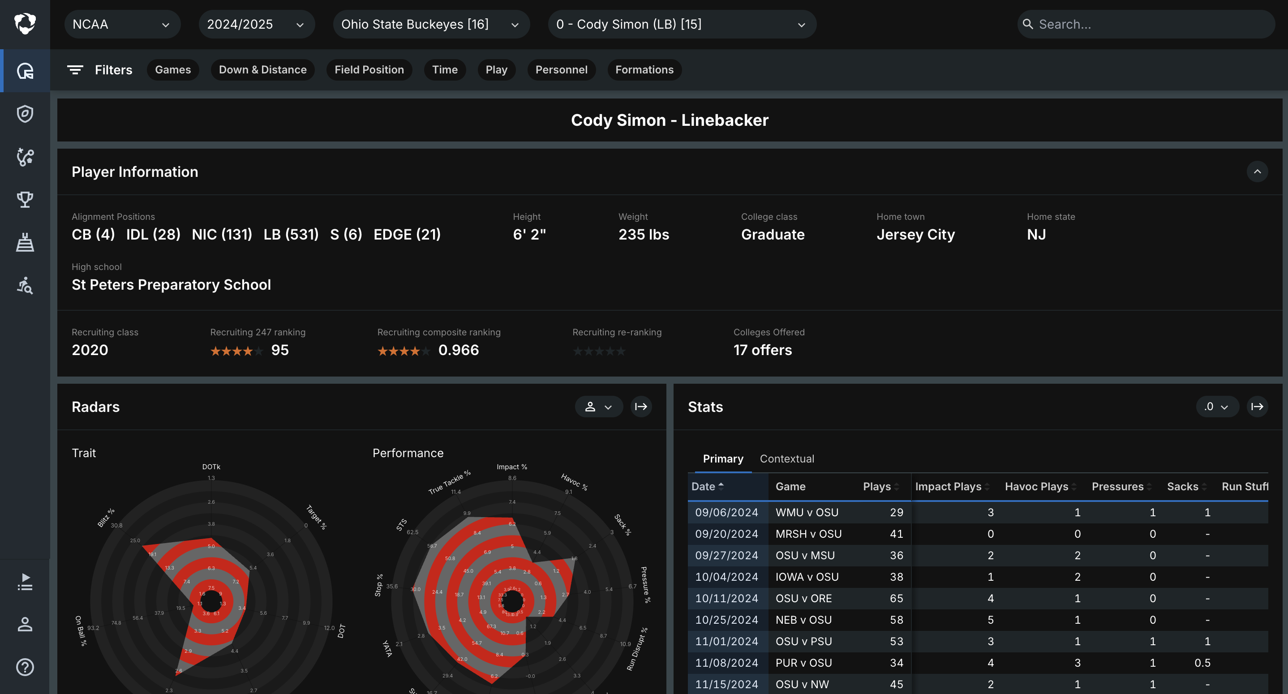Open the Games filter
This screenshot has width=1288, height=694.
coord(173,70)
